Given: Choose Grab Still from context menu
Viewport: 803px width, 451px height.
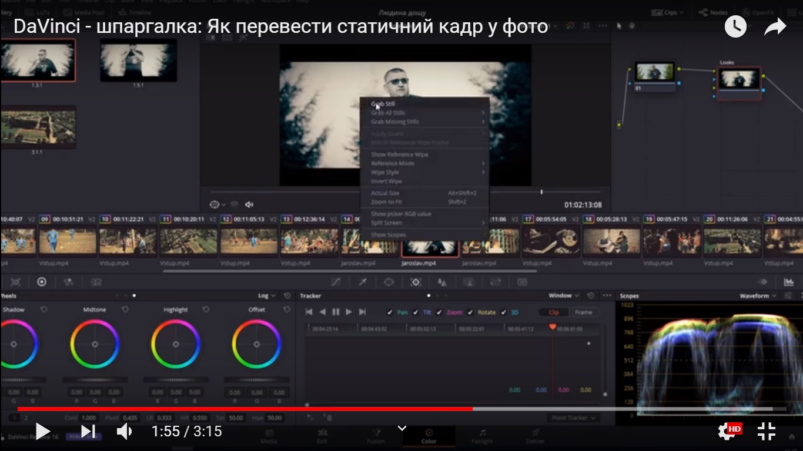Looking at the screenshot, I should pos(383,104).
